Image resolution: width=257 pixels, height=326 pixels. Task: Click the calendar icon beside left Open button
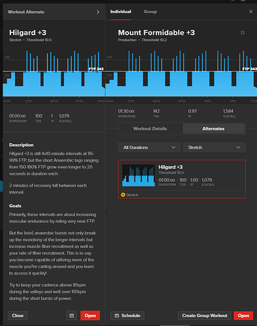[x=72, y=316]
